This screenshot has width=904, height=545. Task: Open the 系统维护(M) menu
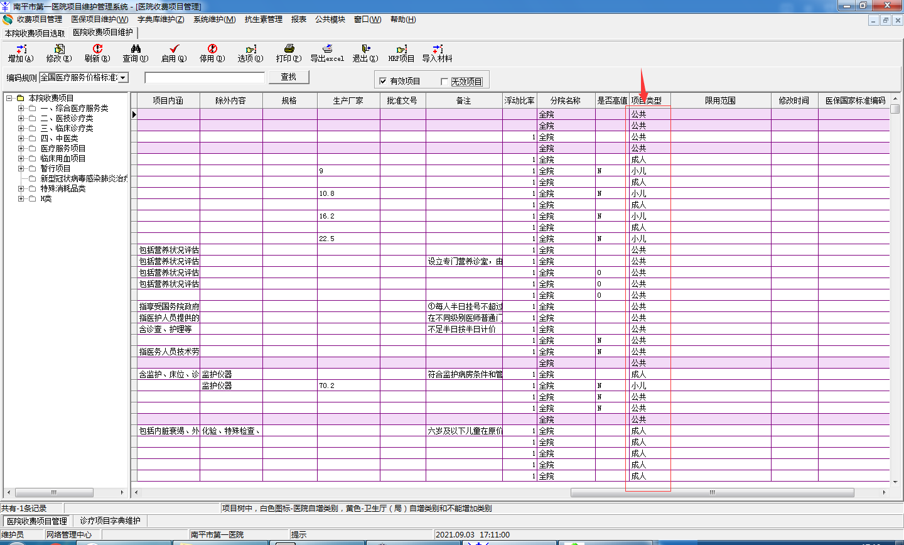click(x=215, y=19)
